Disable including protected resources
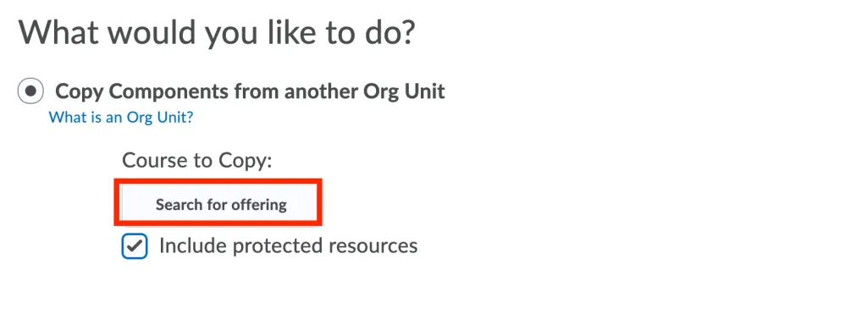867x314 pixels. 135,246
